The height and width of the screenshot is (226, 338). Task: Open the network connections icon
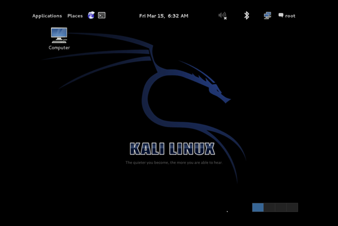(x=267, y=16)
